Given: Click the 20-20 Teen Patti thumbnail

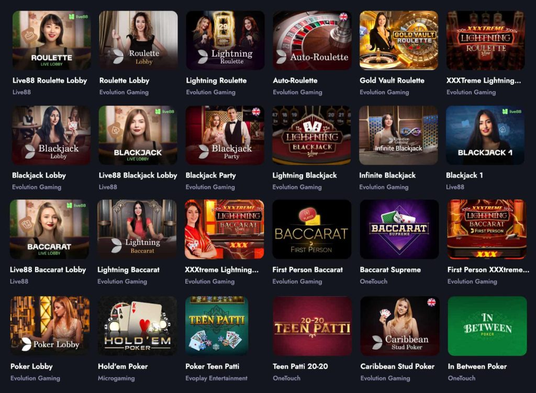Looking at the screenshot, I should 312,326.
